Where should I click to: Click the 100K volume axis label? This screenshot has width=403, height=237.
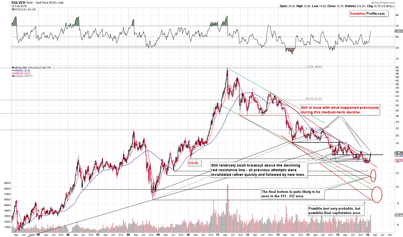pos(7,227)
